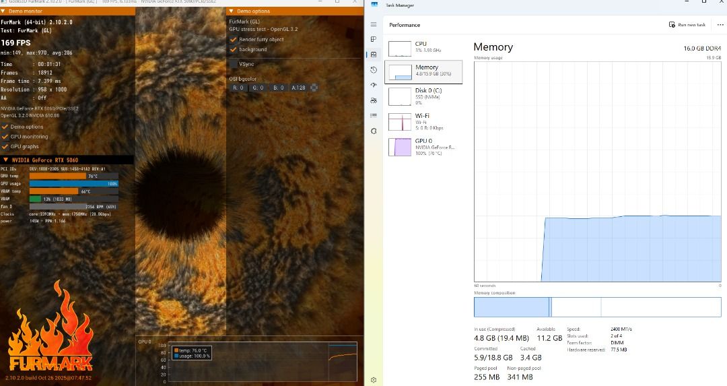Open Task Manager hamburger navigation menu
The image size is (727, 386).
point(374,24)
